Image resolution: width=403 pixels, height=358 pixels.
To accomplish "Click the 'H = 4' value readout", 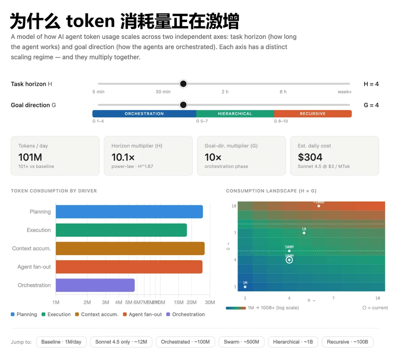I will point(371,84).
